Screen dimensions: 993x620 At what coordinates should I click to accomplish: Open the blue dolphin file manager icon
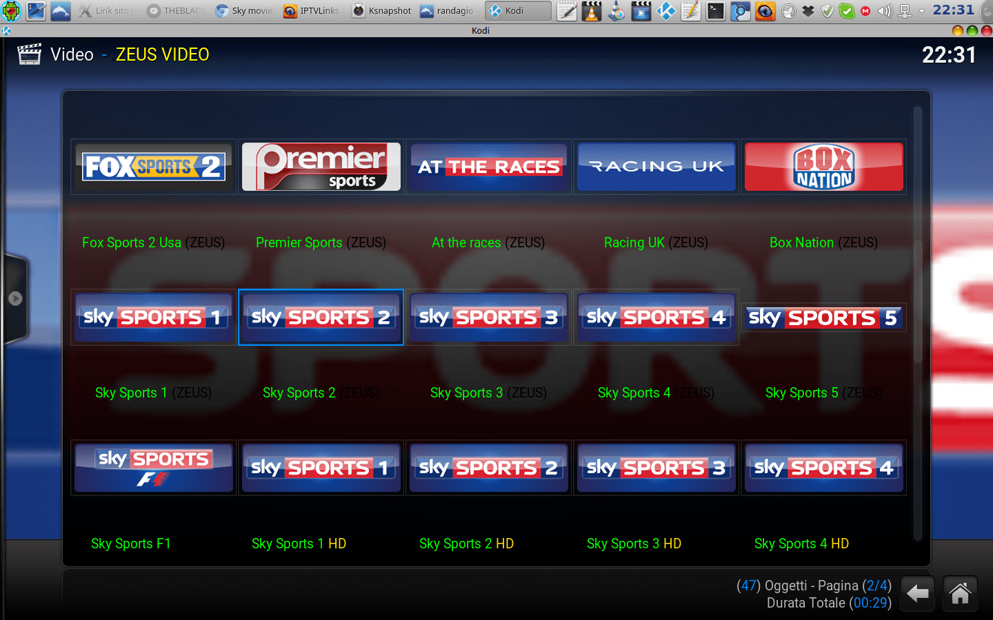(61, 10)
